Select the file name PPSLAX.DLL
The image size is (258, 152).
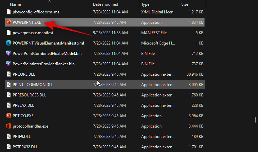click(23, 105)
